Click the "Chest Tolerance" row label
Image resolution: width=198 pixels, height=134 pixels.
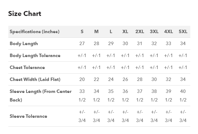[27, 67]
